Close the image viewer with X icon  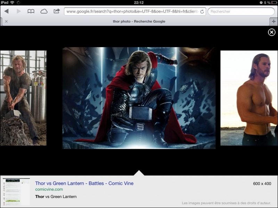coord(272,32)
